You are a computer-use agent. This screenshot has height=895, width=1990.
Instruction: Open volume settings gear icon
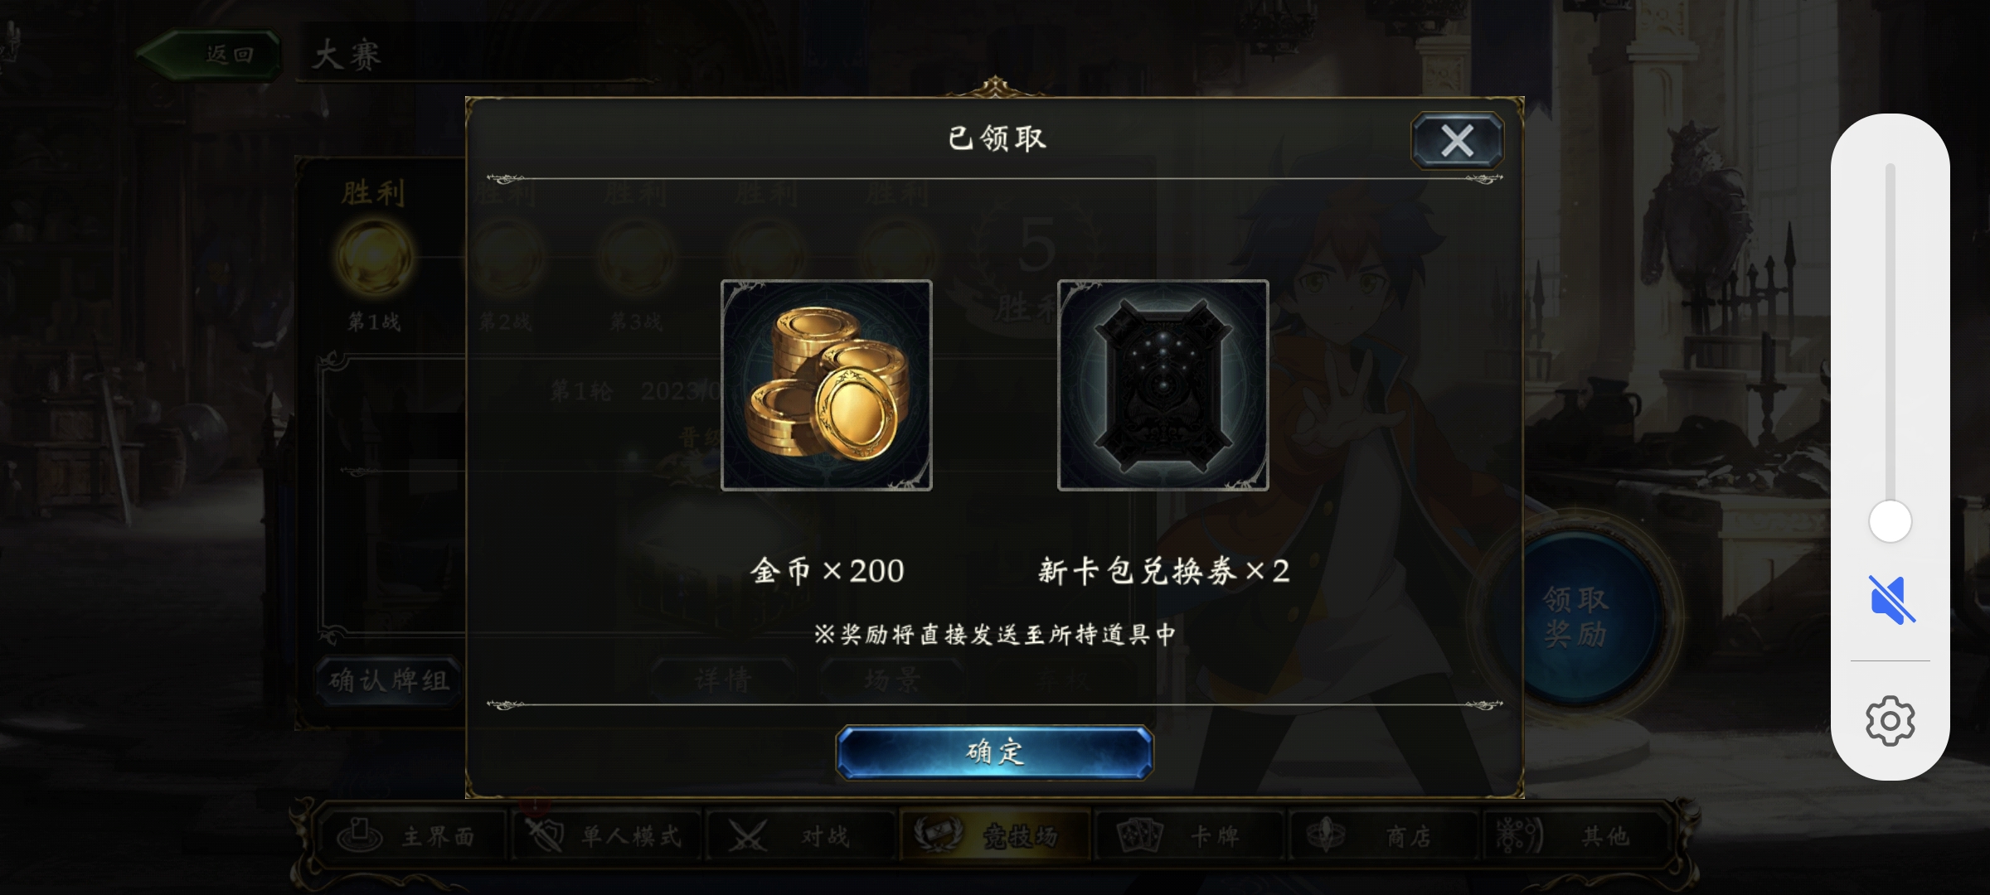pyautogui.click(x=1891, y=721)
